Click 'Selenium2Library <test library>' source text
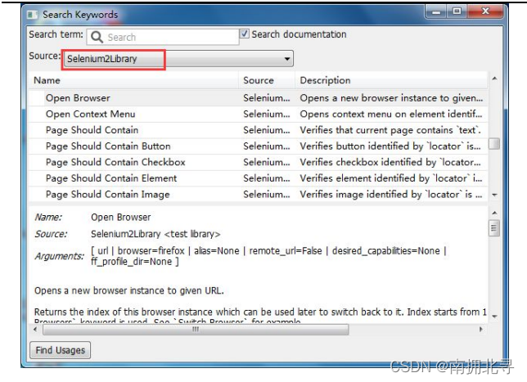 coord(155,234)
